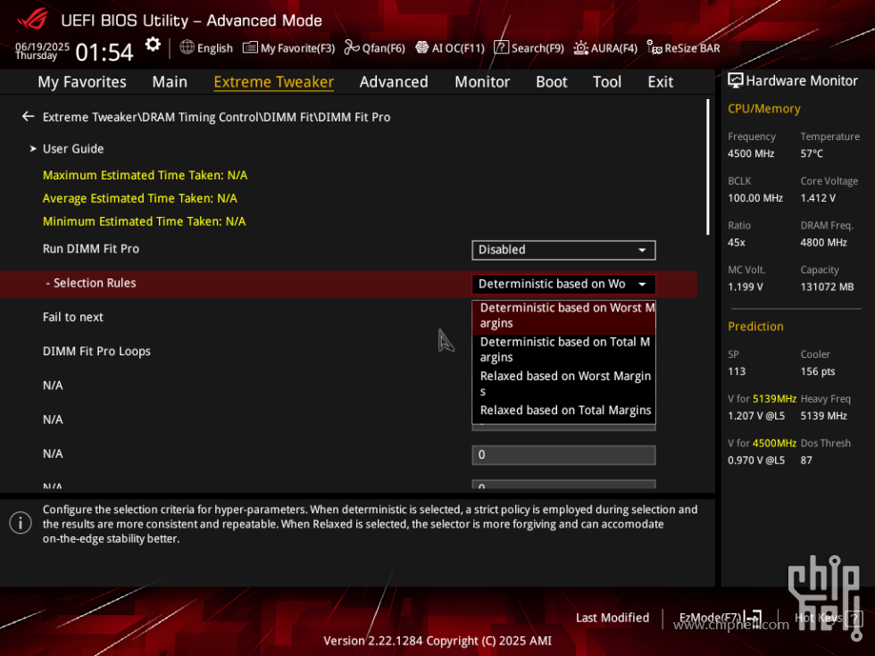
Task: Click the SP value 113
Action: [x=736, y=371]
